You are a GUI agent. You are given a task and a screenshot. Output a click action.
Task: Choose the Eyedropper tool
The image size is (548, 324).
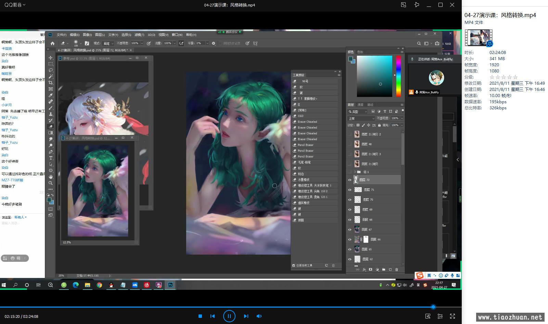[x=51, y=95]
